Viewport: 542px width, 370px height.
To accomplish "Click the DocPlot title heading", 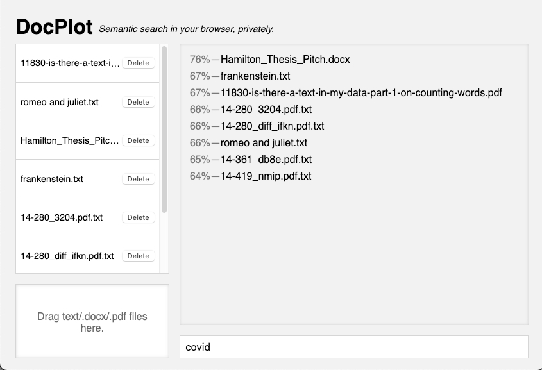I will 55,27.
